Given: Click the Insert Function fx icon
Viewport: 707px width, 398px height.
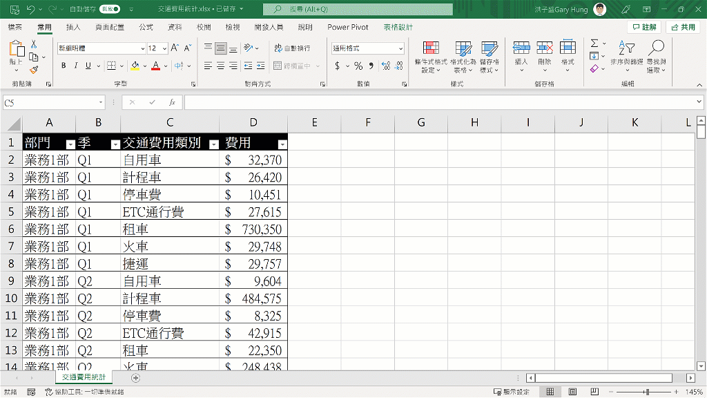Looking at the screenshot, I should [x=172, y=102].
